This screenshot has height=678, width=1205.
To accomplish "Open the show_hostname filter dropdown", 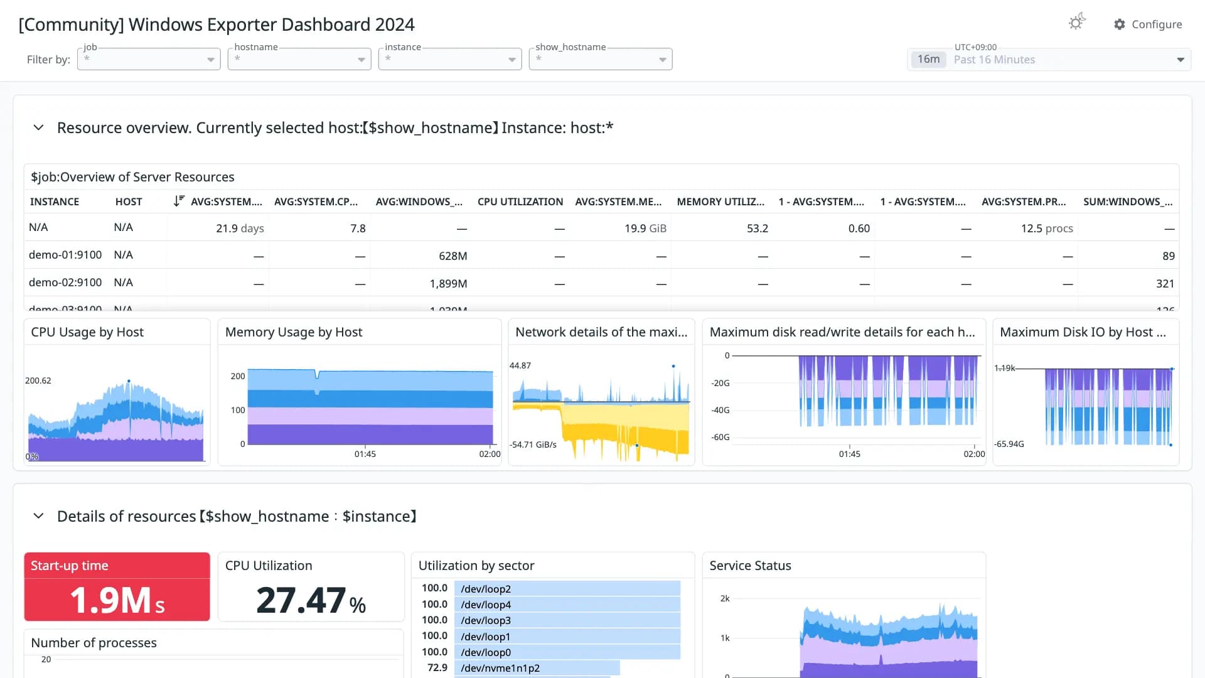I will pyautogui.click(x=601, y=59).
